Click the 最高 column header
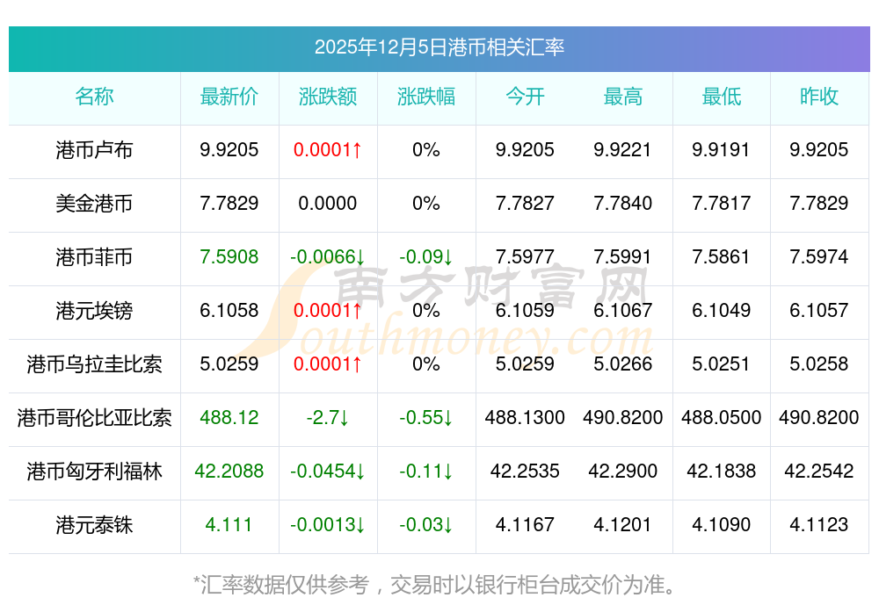Image resolution: width=879 pixels, height=612 pixels. pos(623,97)
